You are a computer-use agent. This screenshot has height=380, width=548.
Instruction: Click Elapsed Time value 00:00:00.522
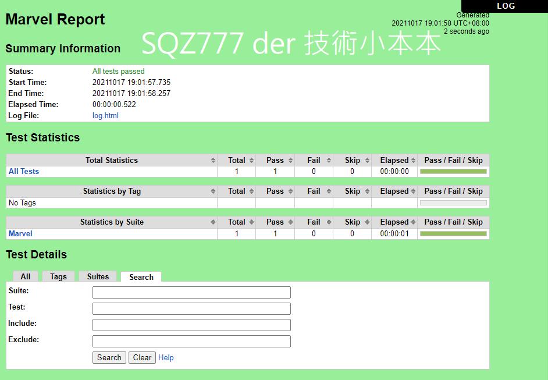[114, 104]
